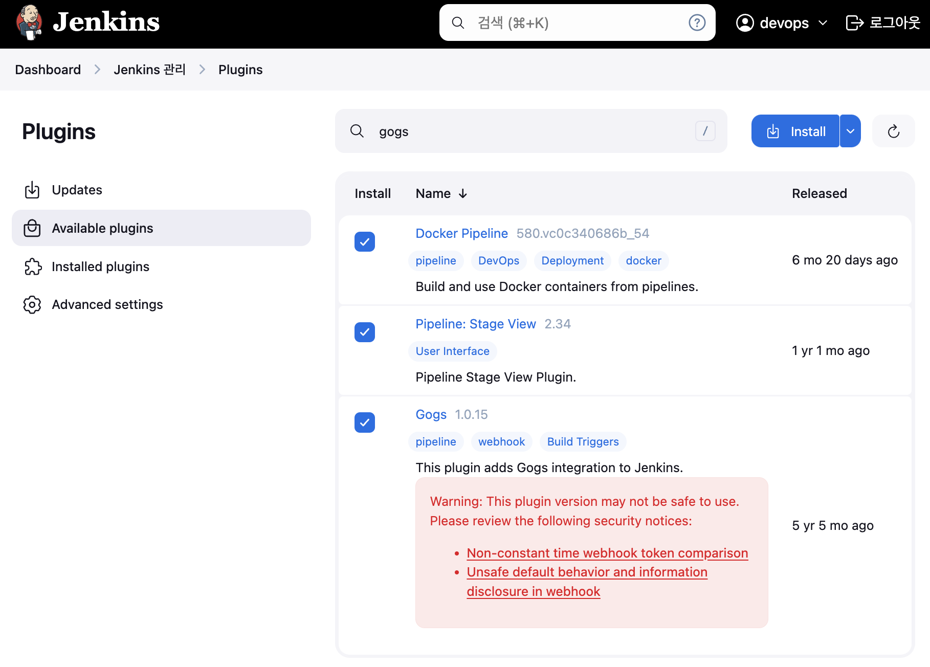The image size is (930, 667).
Task: Open the Gogs plugin link
Action: coord(431,415)
